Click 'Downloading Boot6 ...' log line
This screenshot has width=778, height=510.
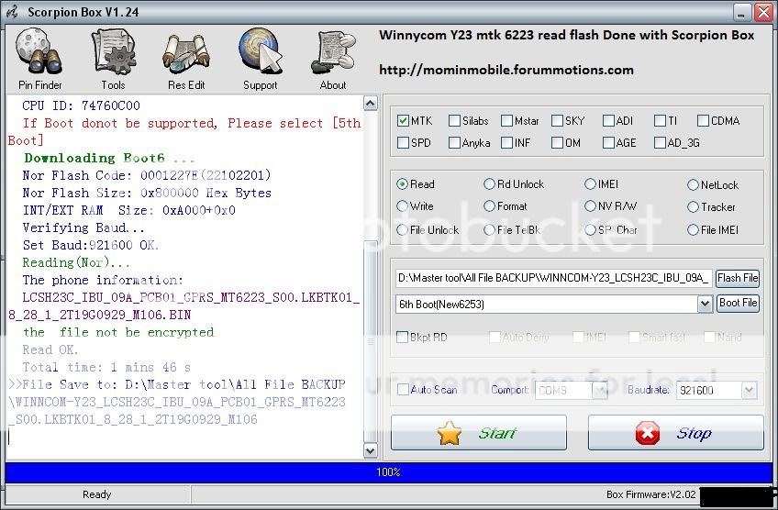click(x=109, y=159)
